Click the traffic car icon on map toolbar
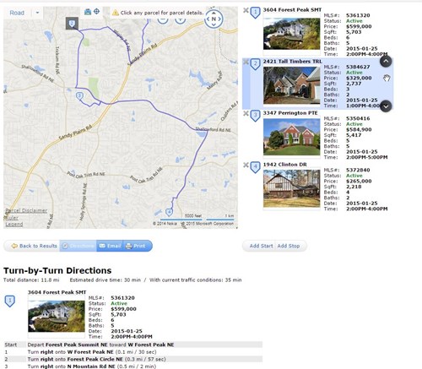 point(88,12)
